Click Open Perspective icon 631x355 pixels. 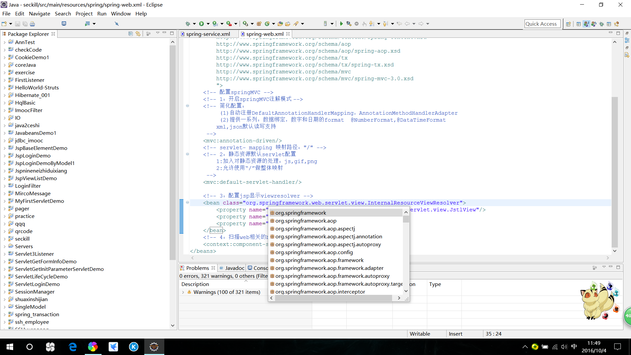[x=568, y=24]
